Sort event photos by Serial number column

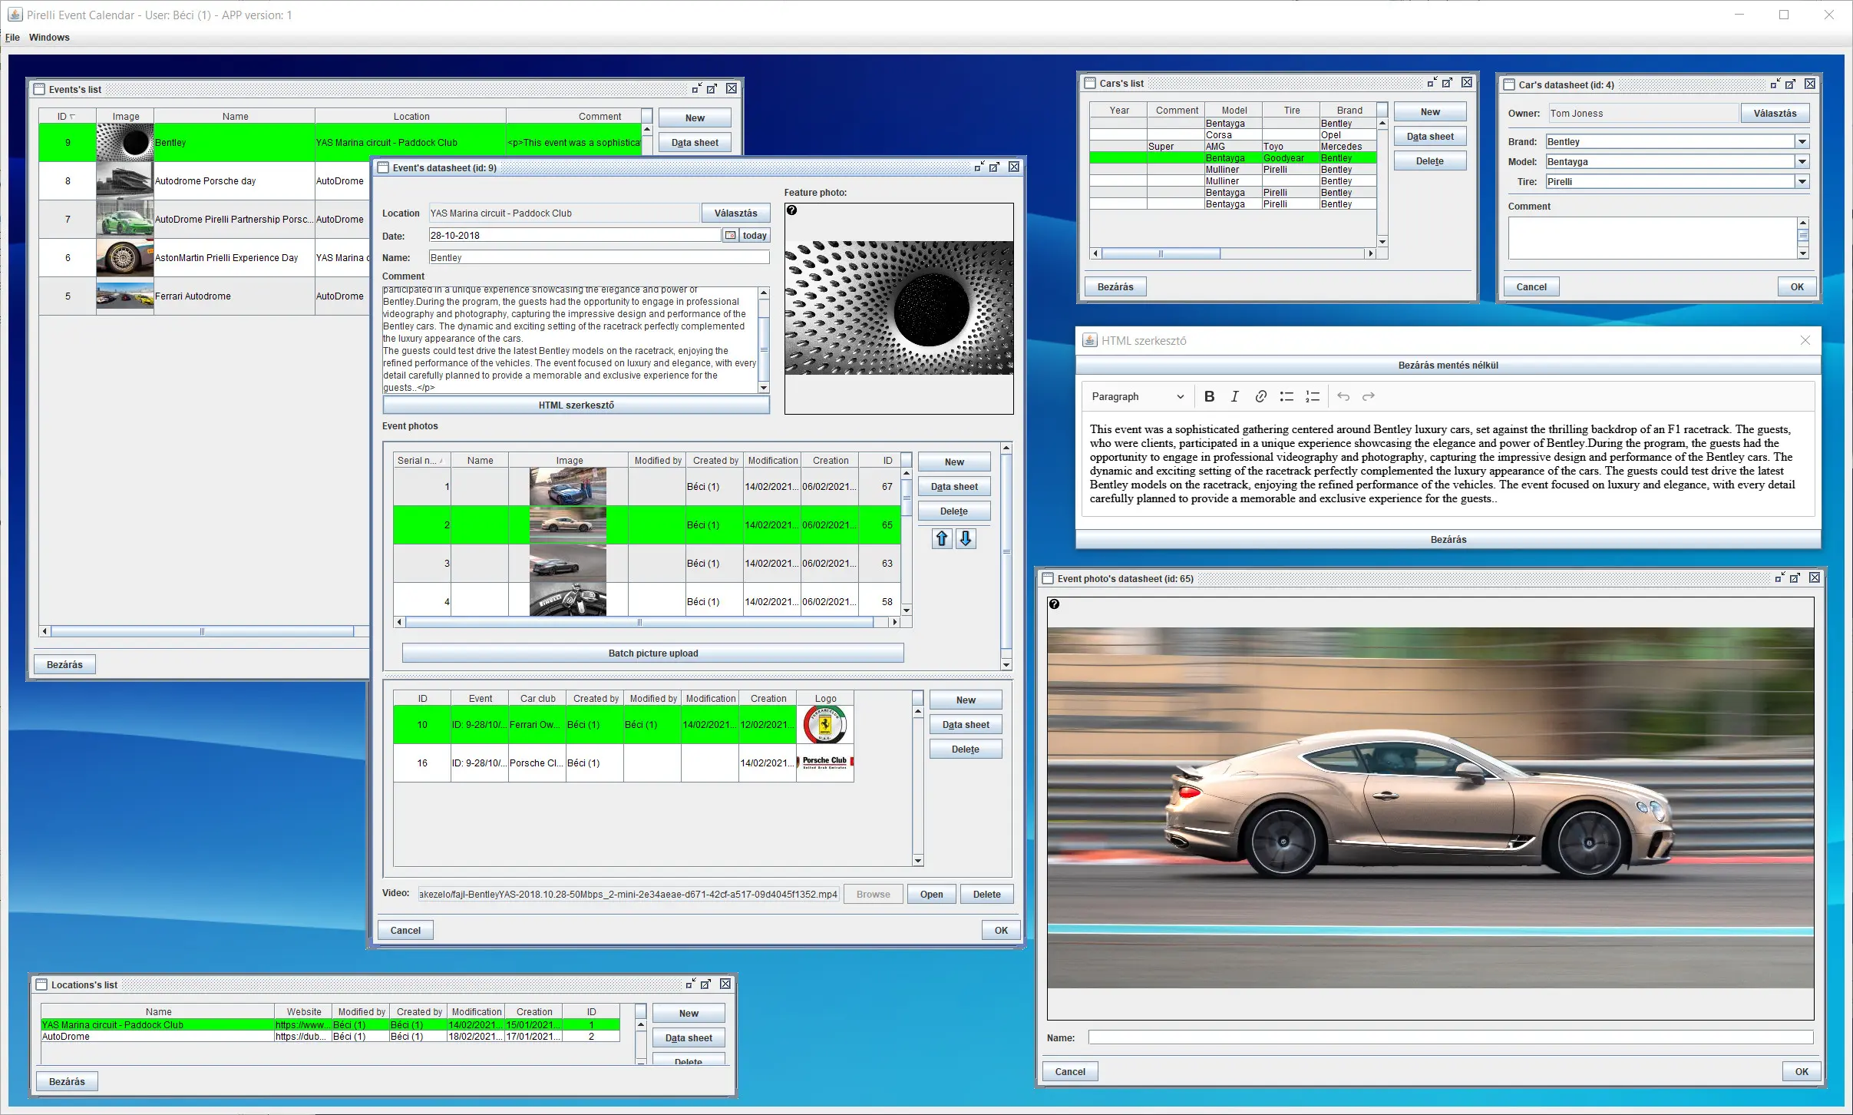point(421,460)
